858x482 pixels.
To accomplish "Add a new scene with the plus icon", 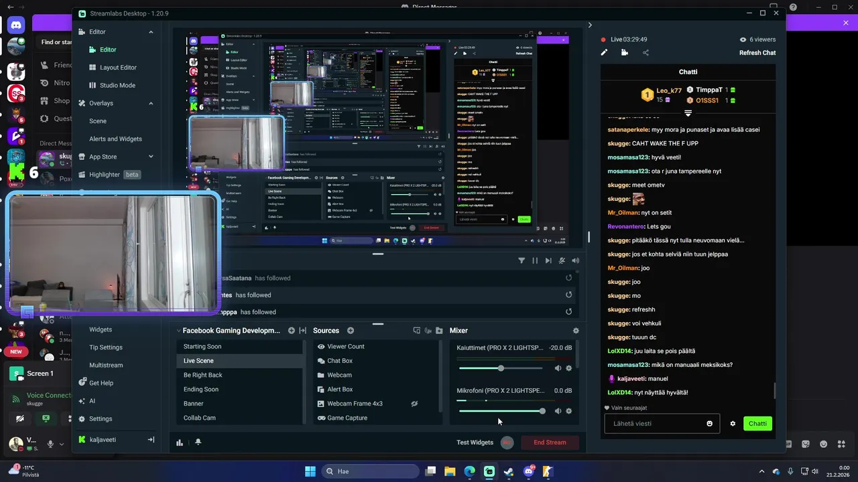I will (292, 331).
